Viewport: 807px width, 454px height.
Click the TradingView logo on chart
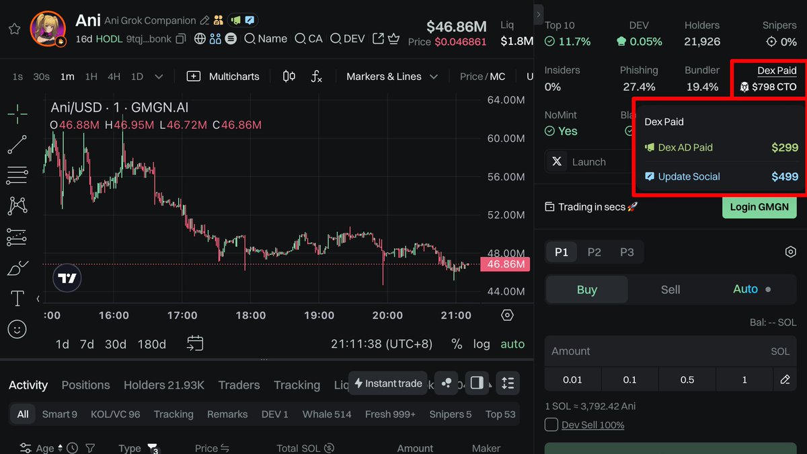coord(67,278)
